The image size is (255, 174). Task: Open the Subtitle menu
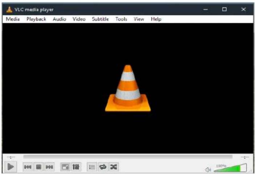[100, 19]
